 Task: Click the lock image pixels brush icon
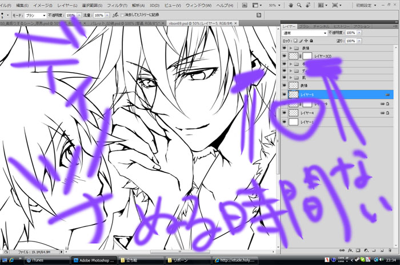tap(301, 41)
